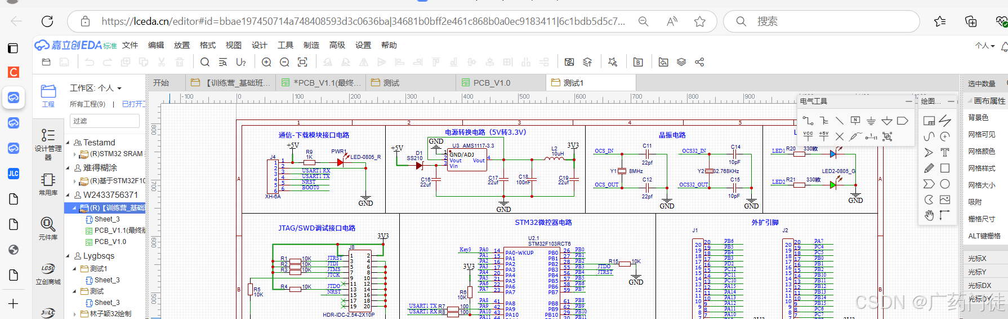The width and height of the screenshot is (1008, 319).
Task: Select the Text tool in drawing panel
Action: [x=945, y=152]
